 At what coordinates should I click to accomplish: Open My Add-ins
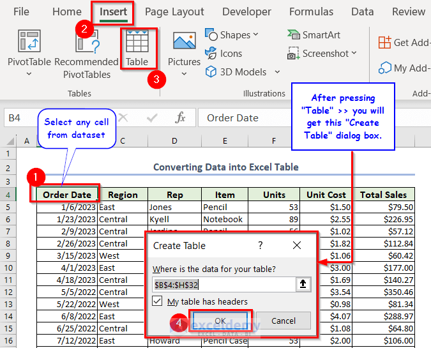point(404,68)
